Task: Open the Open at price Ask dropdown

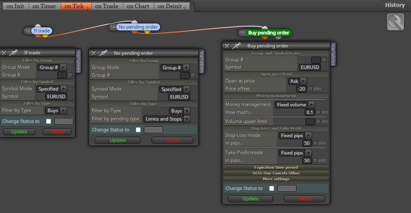Action: point(297,81)
